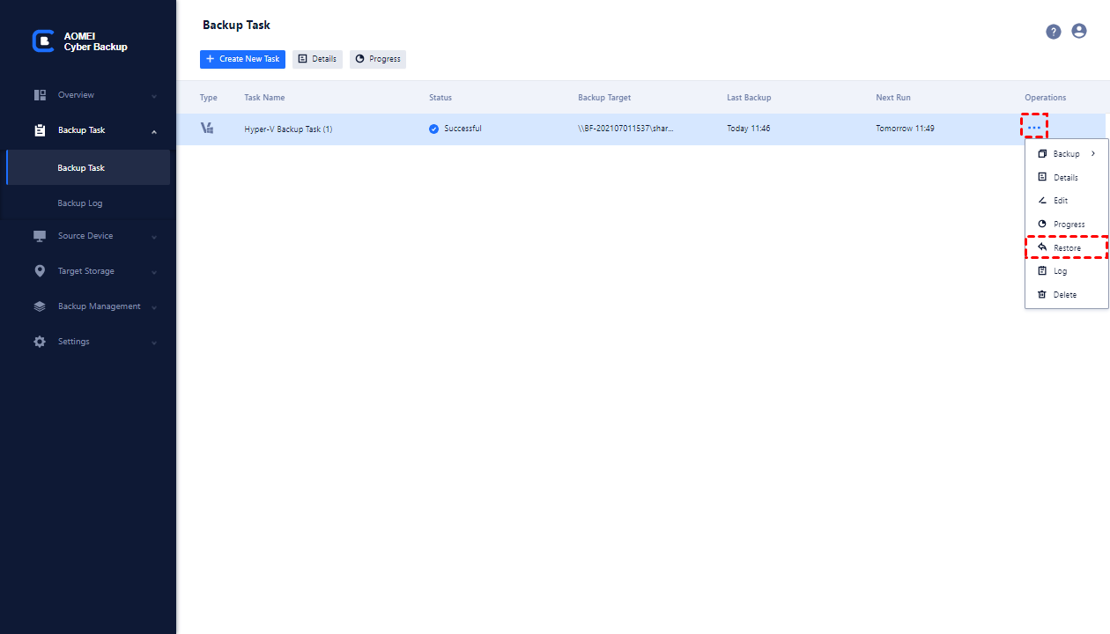Open the Target Storage section label
Viewport: 1110px width, 634px height.
click(86, 271)
